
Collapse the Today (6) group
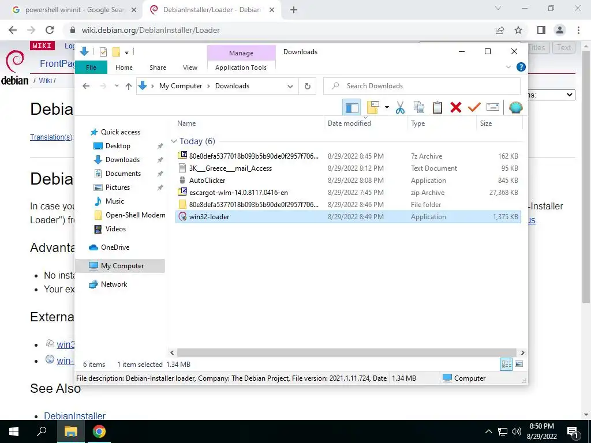(x=174, y=141)
